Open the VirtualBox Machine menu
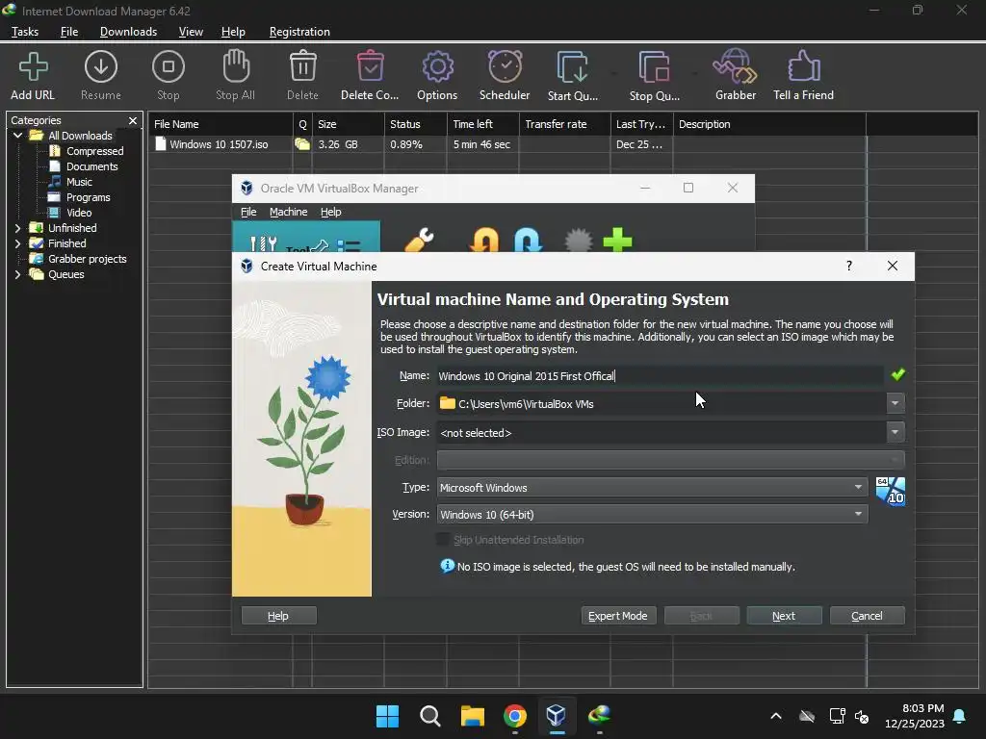The height and width of the screenshot is (739, 986). click(x=288, y=212)
